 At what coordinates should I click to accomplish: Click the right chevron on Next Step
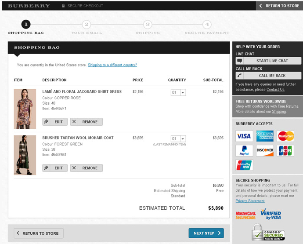click(219, 233)
